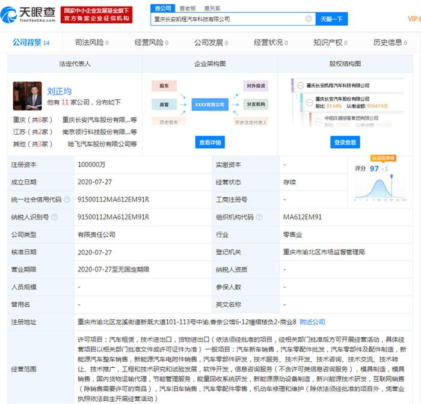
Task: Select the registered capital value 100000万
Action: pyautogui.click(x=91, y=165)
